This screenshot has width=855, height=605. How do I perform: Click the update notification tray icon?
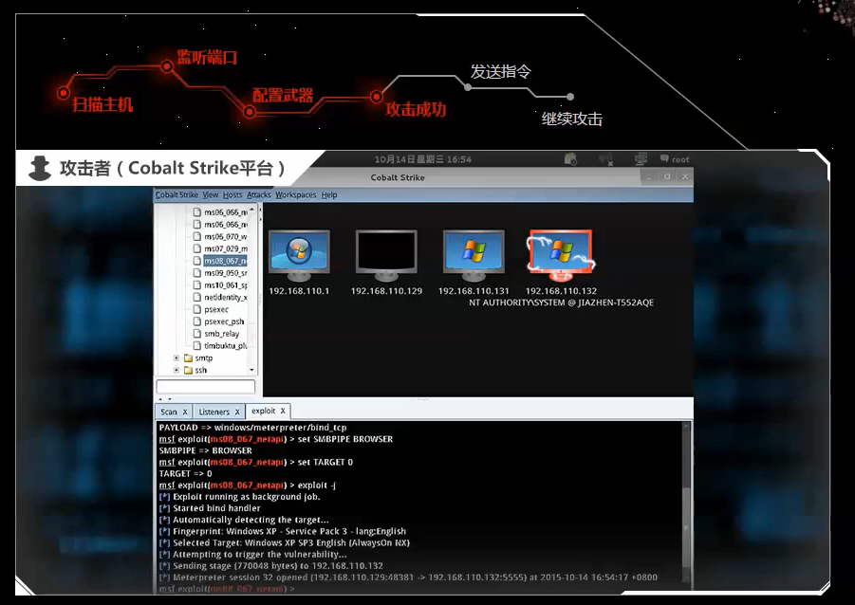coord(570,159)
